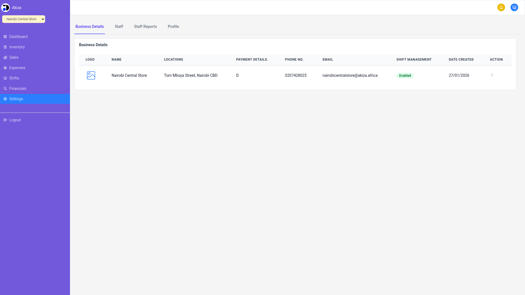Click the Inventory clipboard icon
This screenshot has width=525, height=295.
(x=5, y=47)
